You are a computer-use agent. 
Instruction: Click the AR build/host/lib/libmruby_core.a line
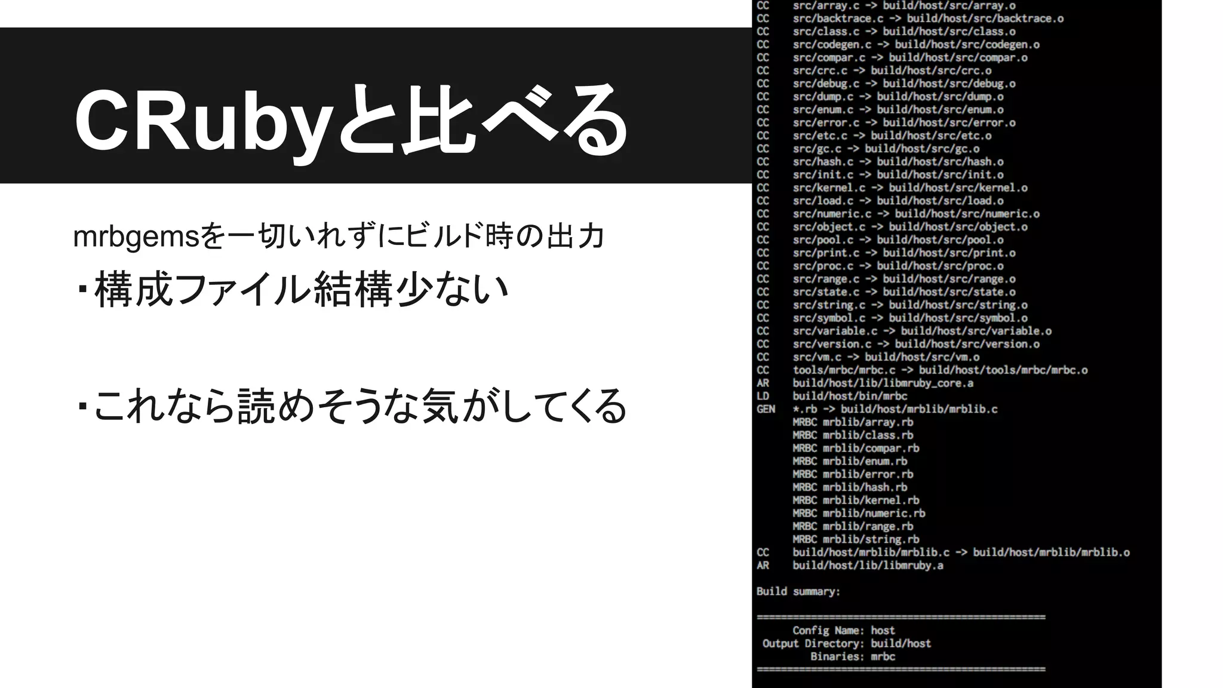point(865,383)
